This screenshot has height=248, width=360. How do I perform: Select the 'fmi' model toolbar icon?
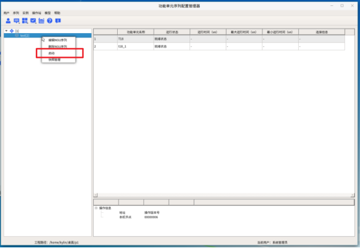[x=41, y=21]
